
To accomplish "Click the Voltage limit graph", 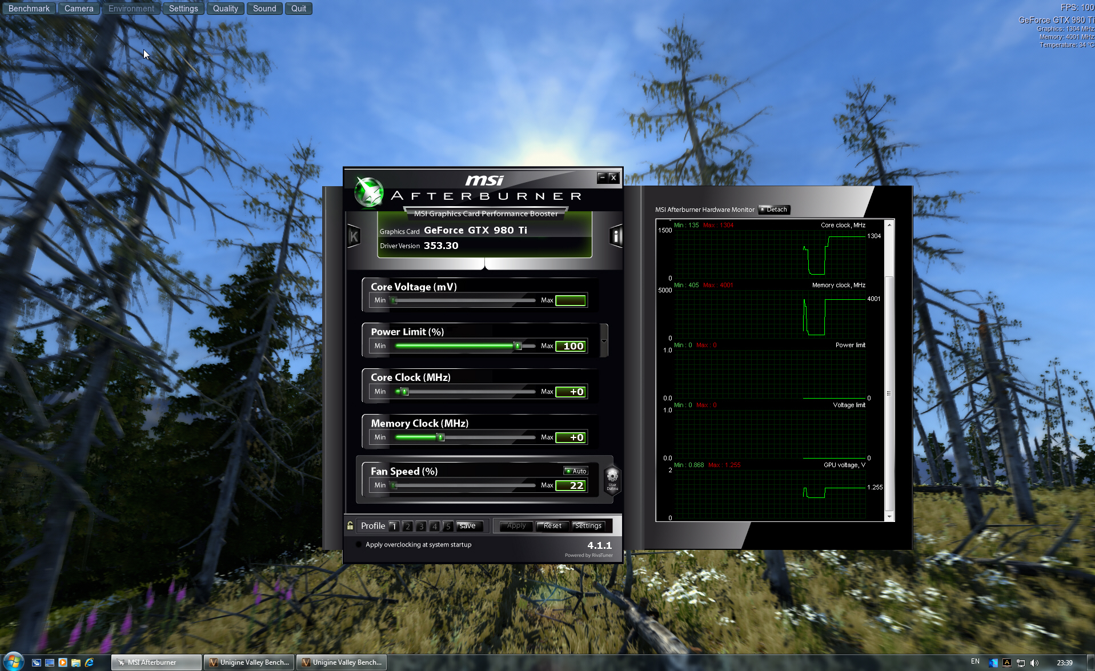I will click(770, 434).
